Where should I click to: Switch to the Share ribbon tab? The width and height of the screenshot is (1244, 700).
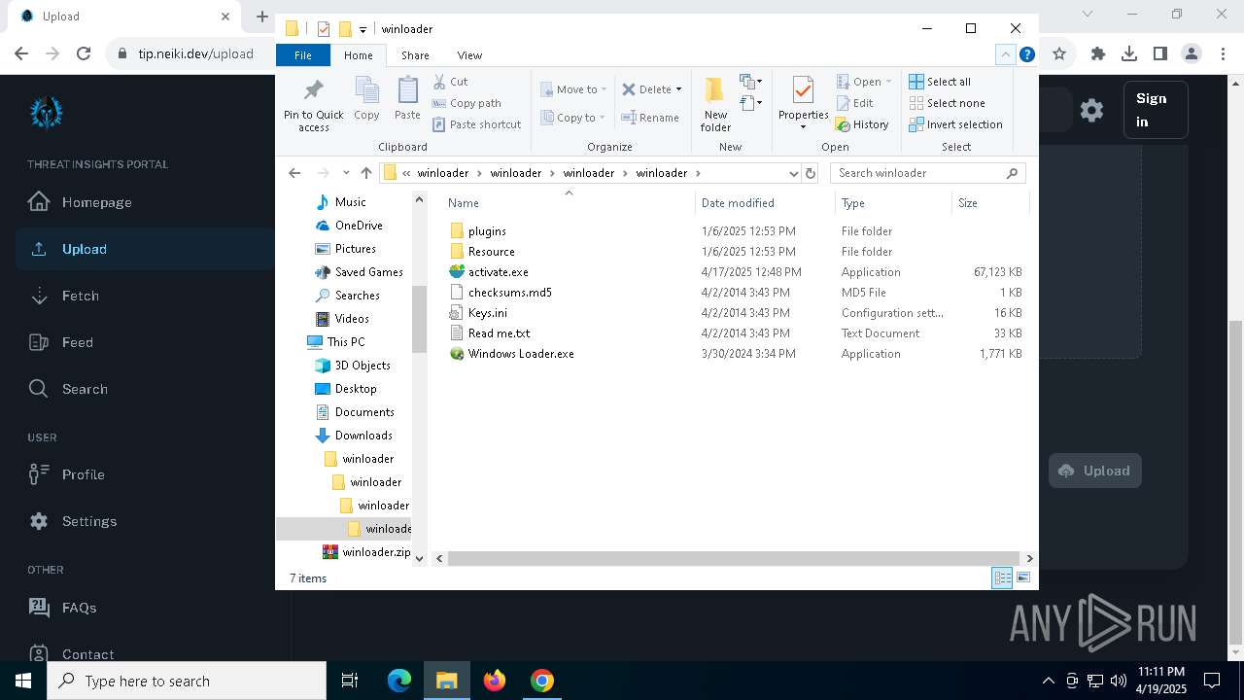point(415,55)
